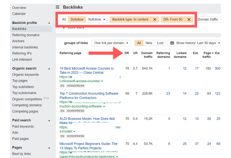Select the All link type toggle
The width and height of the screenshot is (231, 158).
64,20
